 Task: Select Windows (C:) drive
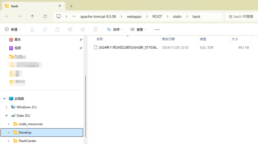(x=27, y=107)
